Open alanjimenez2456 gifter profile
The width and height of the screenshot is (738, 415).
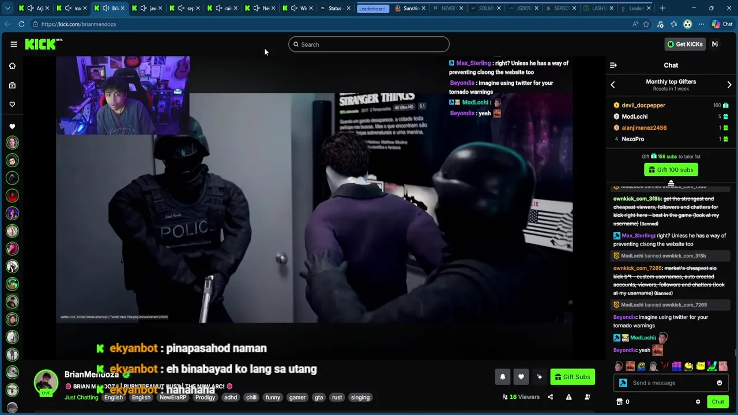coord(644,128)
